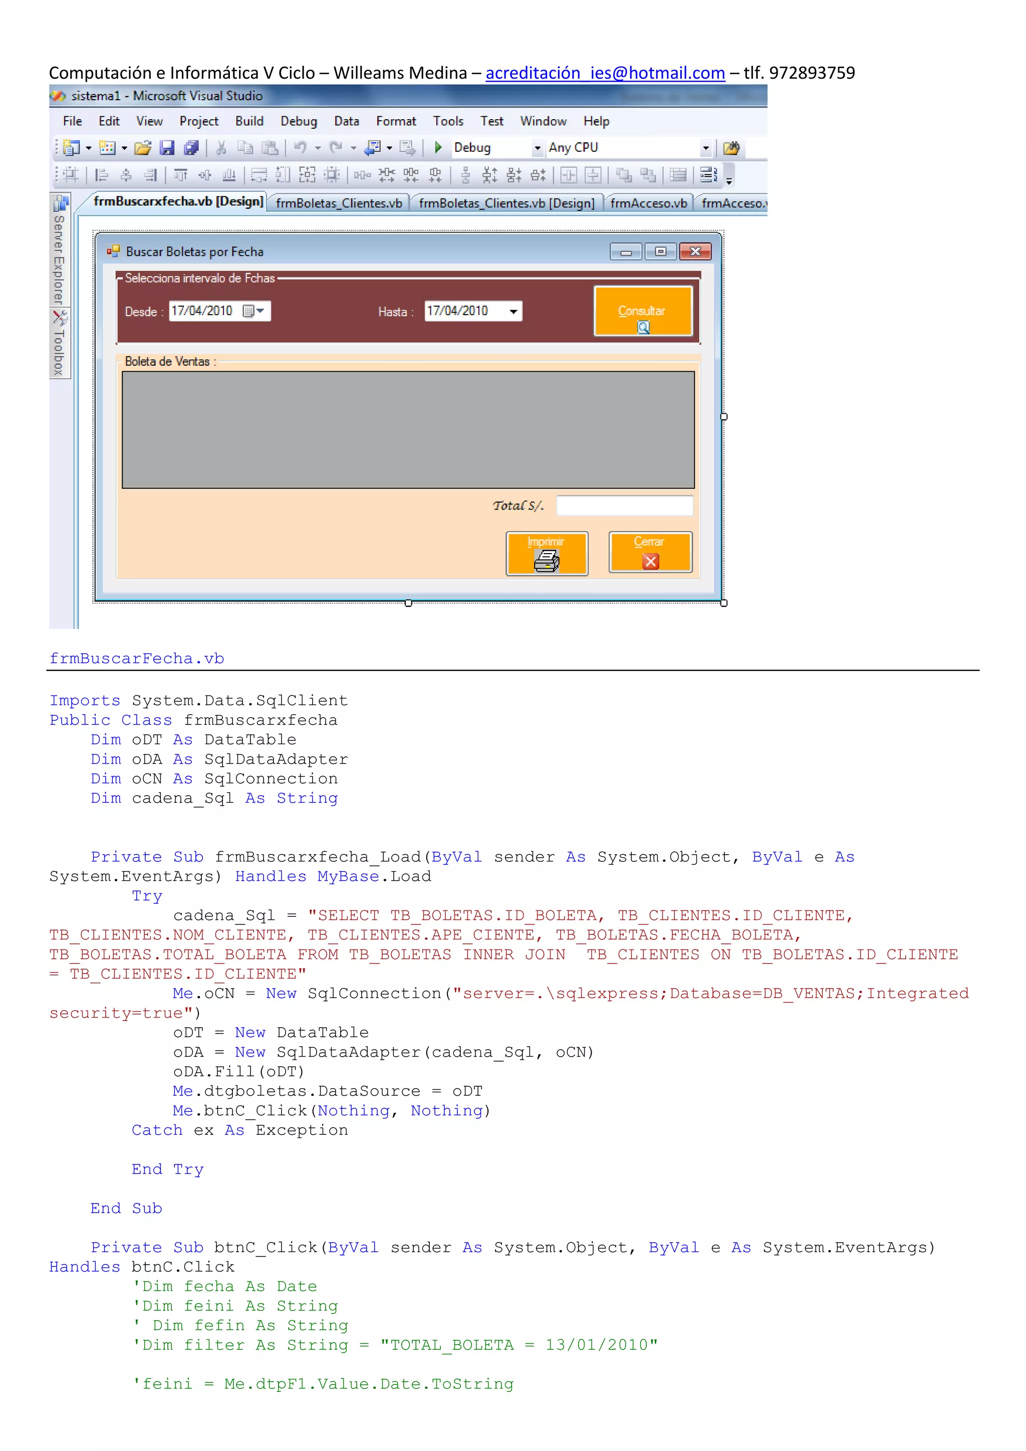Switch to frmAcceso.vb tab
This screenshot has height=1451, width=1026.
click(649, 203)
